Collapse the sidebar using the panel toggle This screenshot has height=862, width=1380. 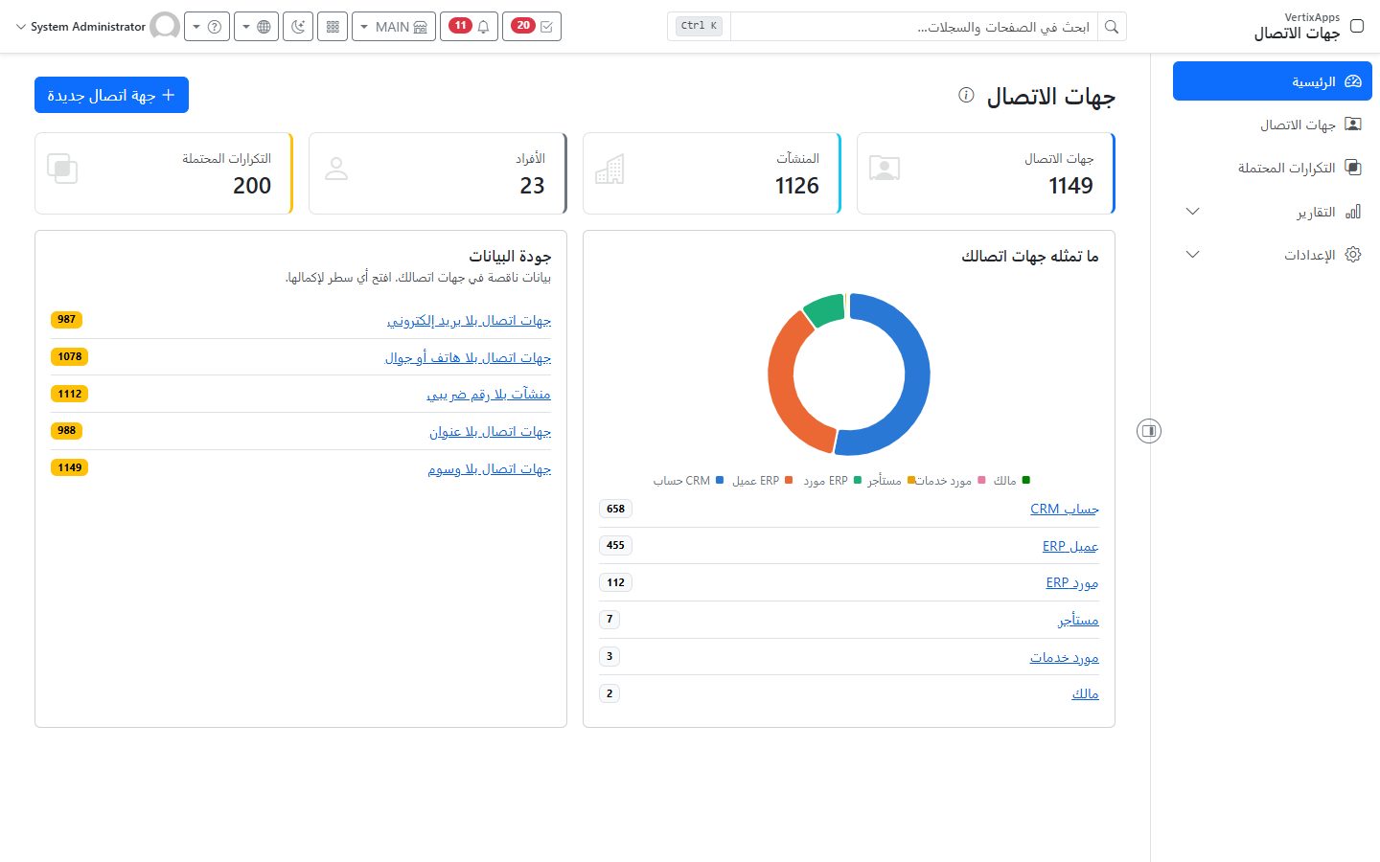tap(1149, 431)
